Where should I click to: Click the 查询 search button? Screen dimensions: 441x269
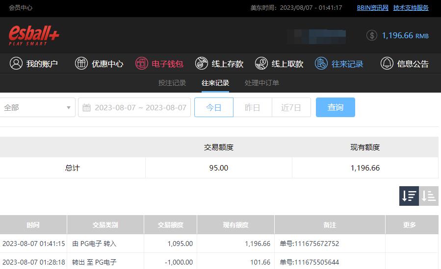tap(335, 107)
